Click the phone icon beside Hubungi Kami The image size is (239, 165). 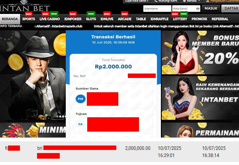(156, 1)
